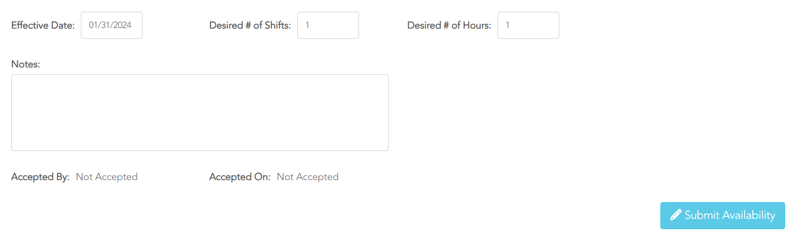Click inside the Notes text area
The height and width of the screenshot is (238, 795).
coord(200,113)
